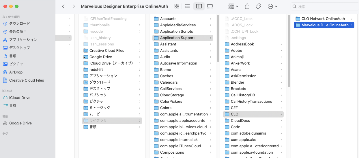Image resolution: width=359 pixels, height=158 pixels.
Task: Select the CLO Network OnlineAuth folder
Action: 324,19
